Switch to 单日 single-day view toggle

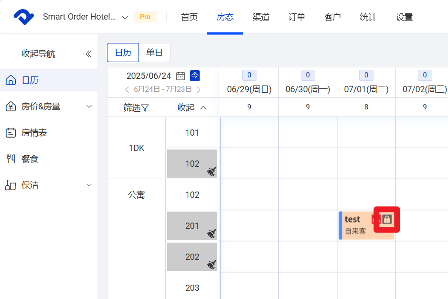click(x=154, y=53)
